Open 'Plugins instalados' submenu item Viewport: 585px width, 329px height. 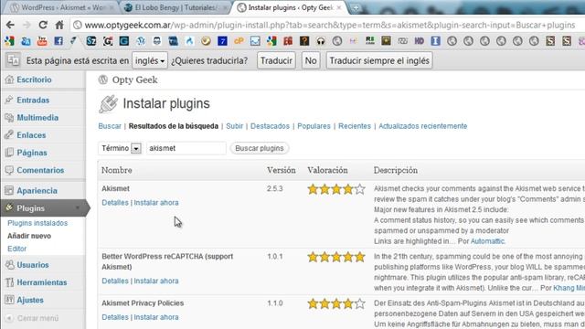pos(37,223)
